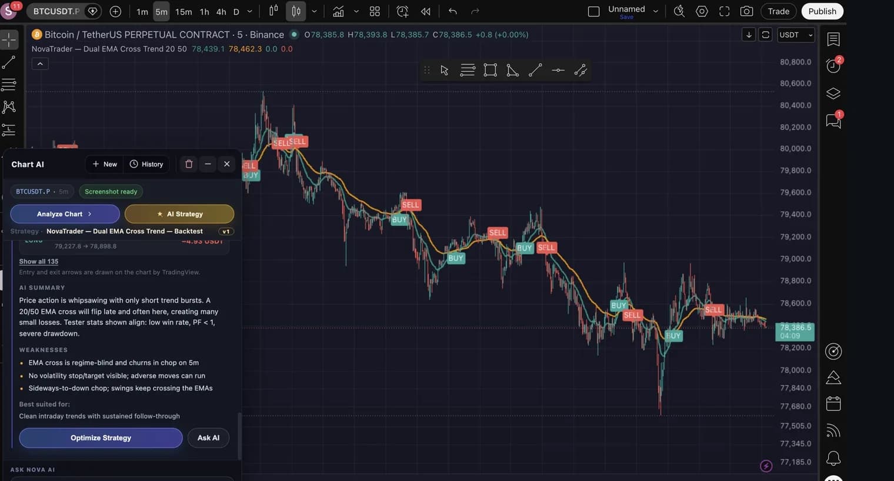The height and width of the screenshot is (481, 894).
Task: Switch to the 4h timeframe
Action: tap(221, 12)
